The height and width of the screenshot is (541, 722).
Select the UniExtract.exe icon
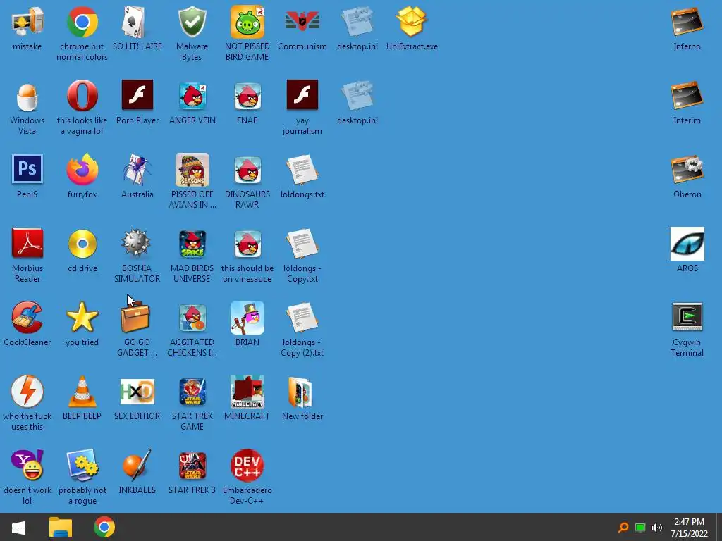pos(412,22)
